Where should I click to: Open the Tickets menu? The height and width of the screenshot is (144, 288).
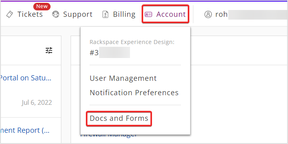(x=30, y=14)
